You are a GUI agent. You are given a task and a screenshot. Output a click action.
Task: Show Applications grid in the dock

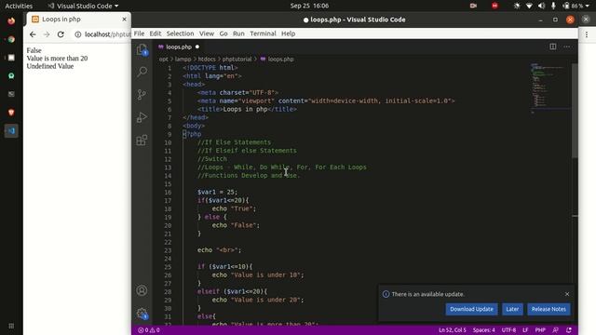[x=11, y=326]
